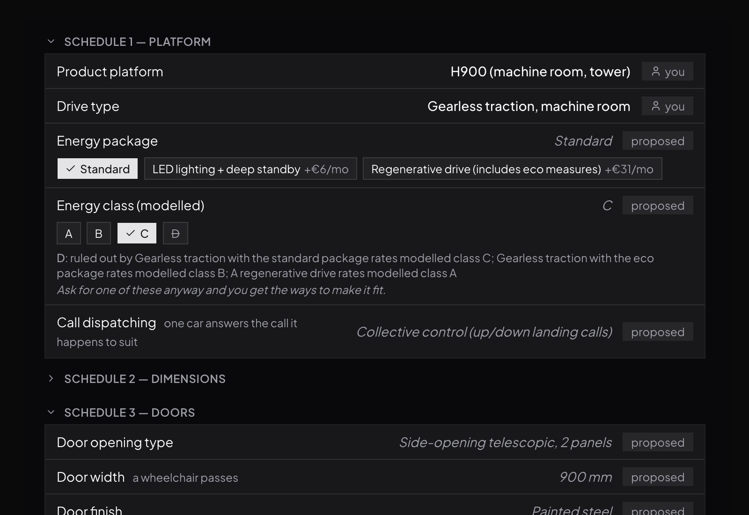Click the Drive type label
The image size is (749, 515).
point(88,106)
